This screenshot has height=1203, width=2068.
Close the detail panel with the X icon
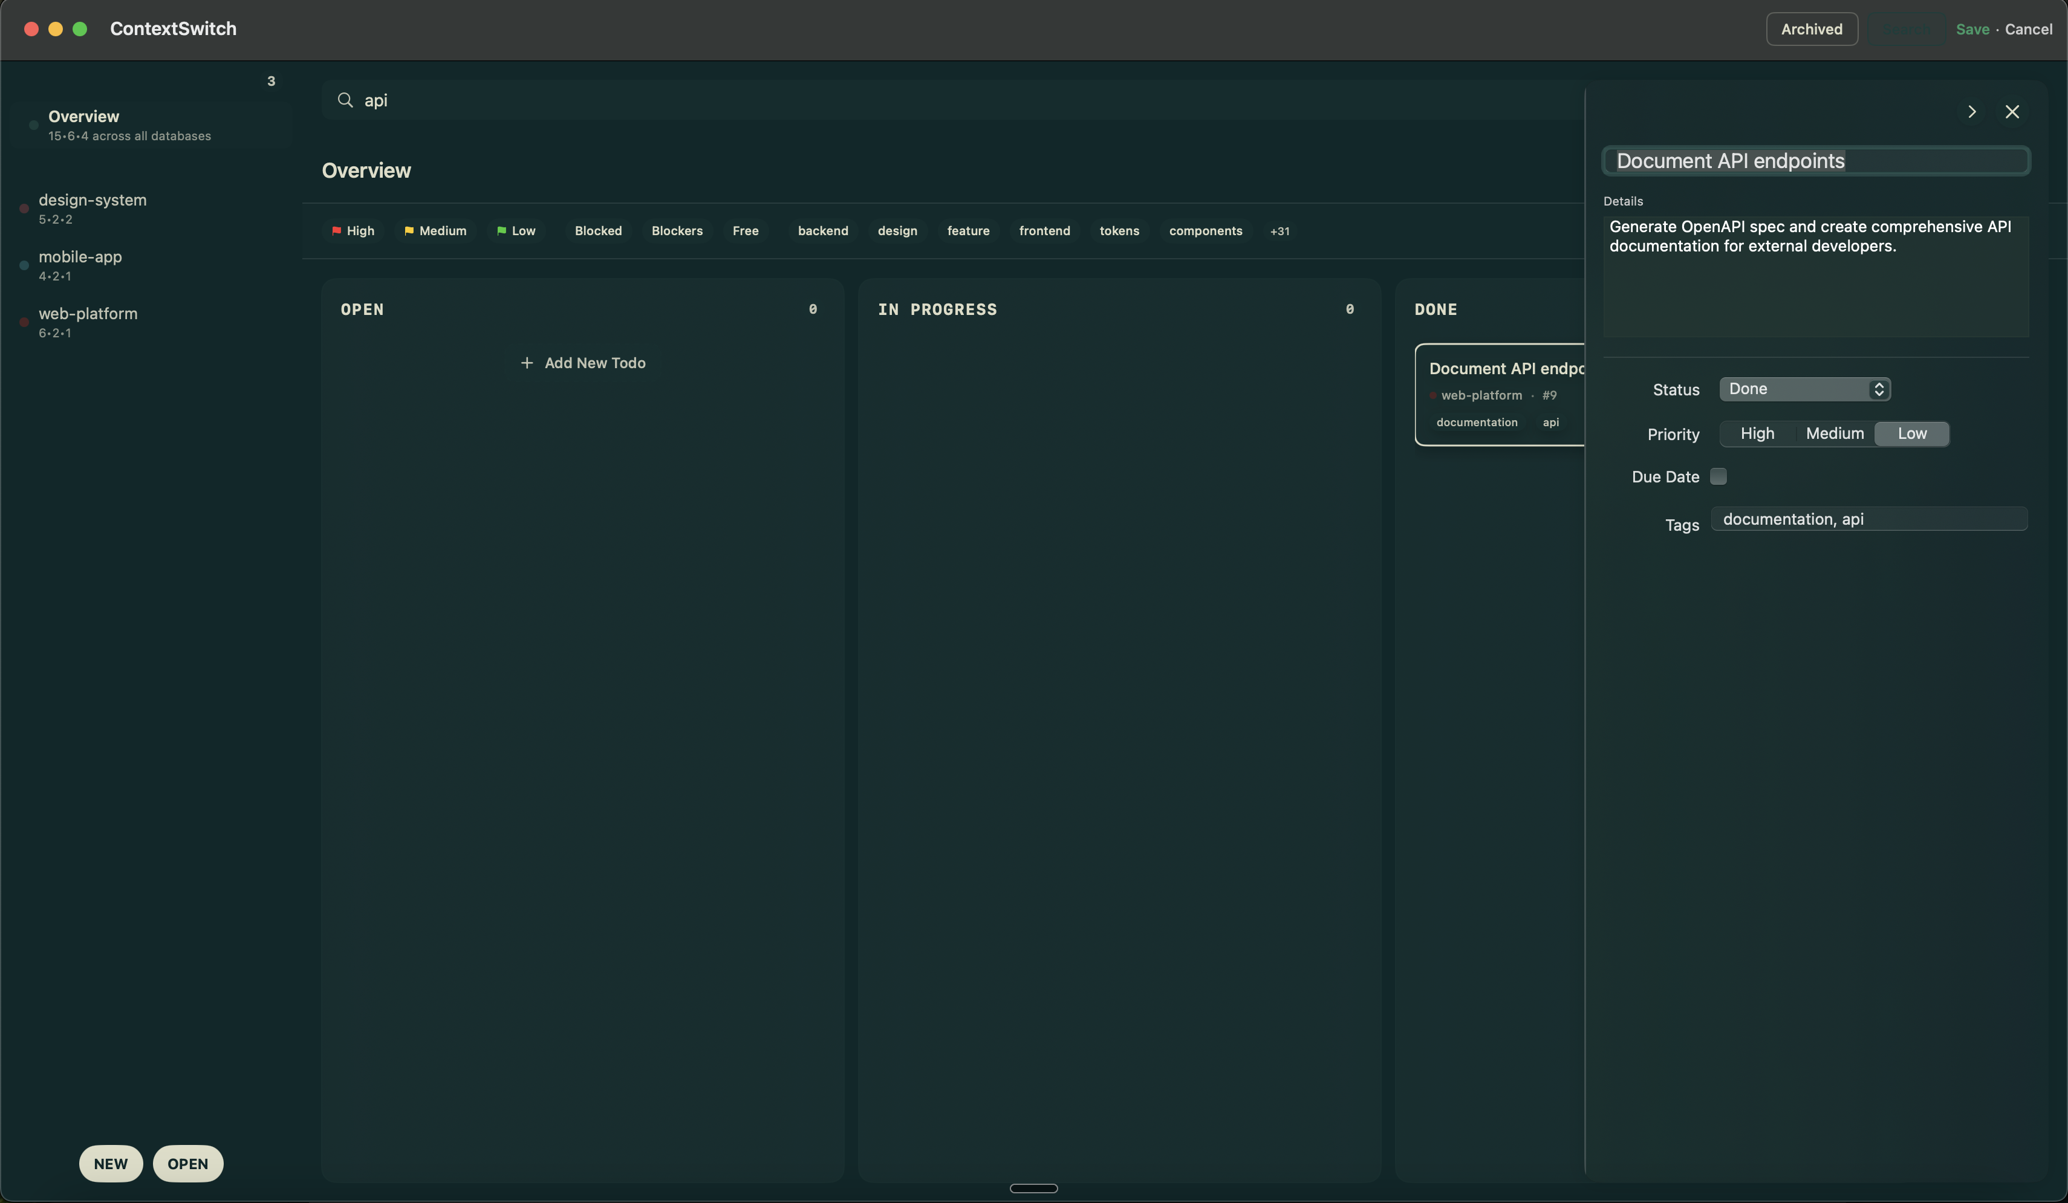click(x=2012, y=112)
